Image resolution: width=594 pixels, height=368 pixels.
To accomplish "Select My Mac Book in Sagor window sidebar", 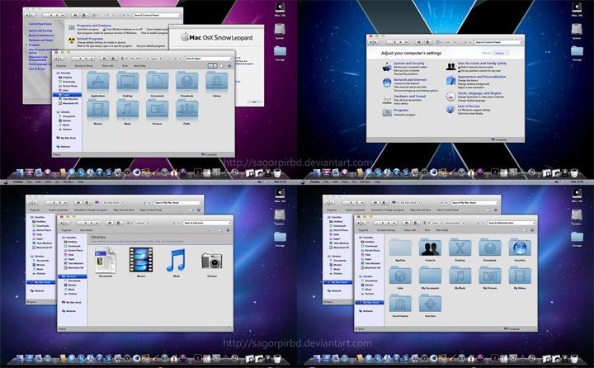I will (x=68, y=138).
